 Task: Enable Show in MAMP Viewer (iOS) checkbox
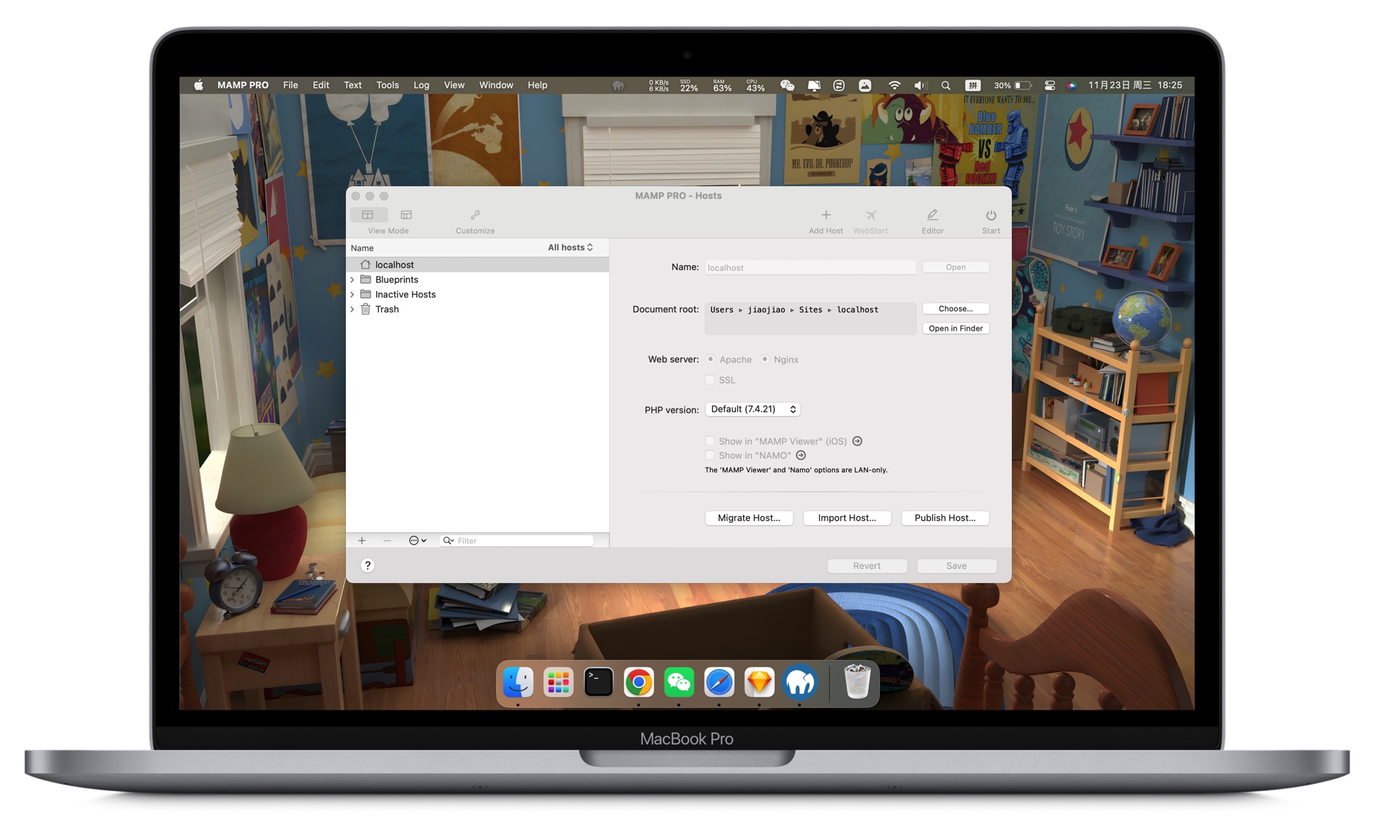[x=710, y=441]
